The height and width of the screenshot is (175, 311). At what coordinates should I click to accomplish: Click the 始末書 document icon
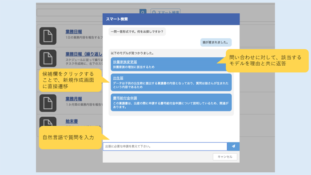[48, 122]
